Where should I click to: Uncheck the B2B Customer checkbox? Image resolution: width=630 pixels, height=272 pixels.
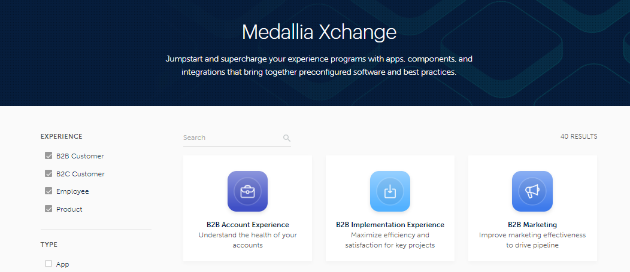tap(49, 155)
